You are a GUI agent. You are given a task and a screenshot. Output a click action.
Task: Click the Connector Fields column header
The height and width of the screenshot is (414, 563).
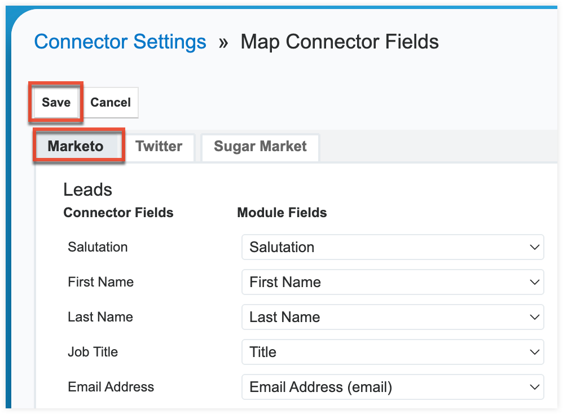[118, 213]
